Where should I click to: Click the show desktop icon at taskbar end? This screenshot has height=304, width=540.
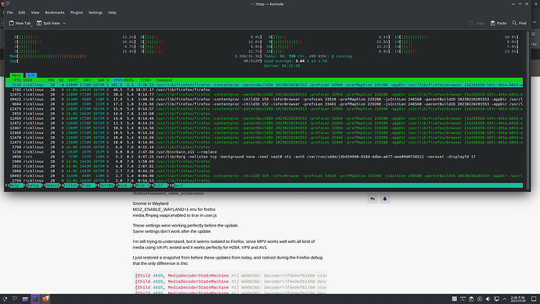tap(534, 299)
